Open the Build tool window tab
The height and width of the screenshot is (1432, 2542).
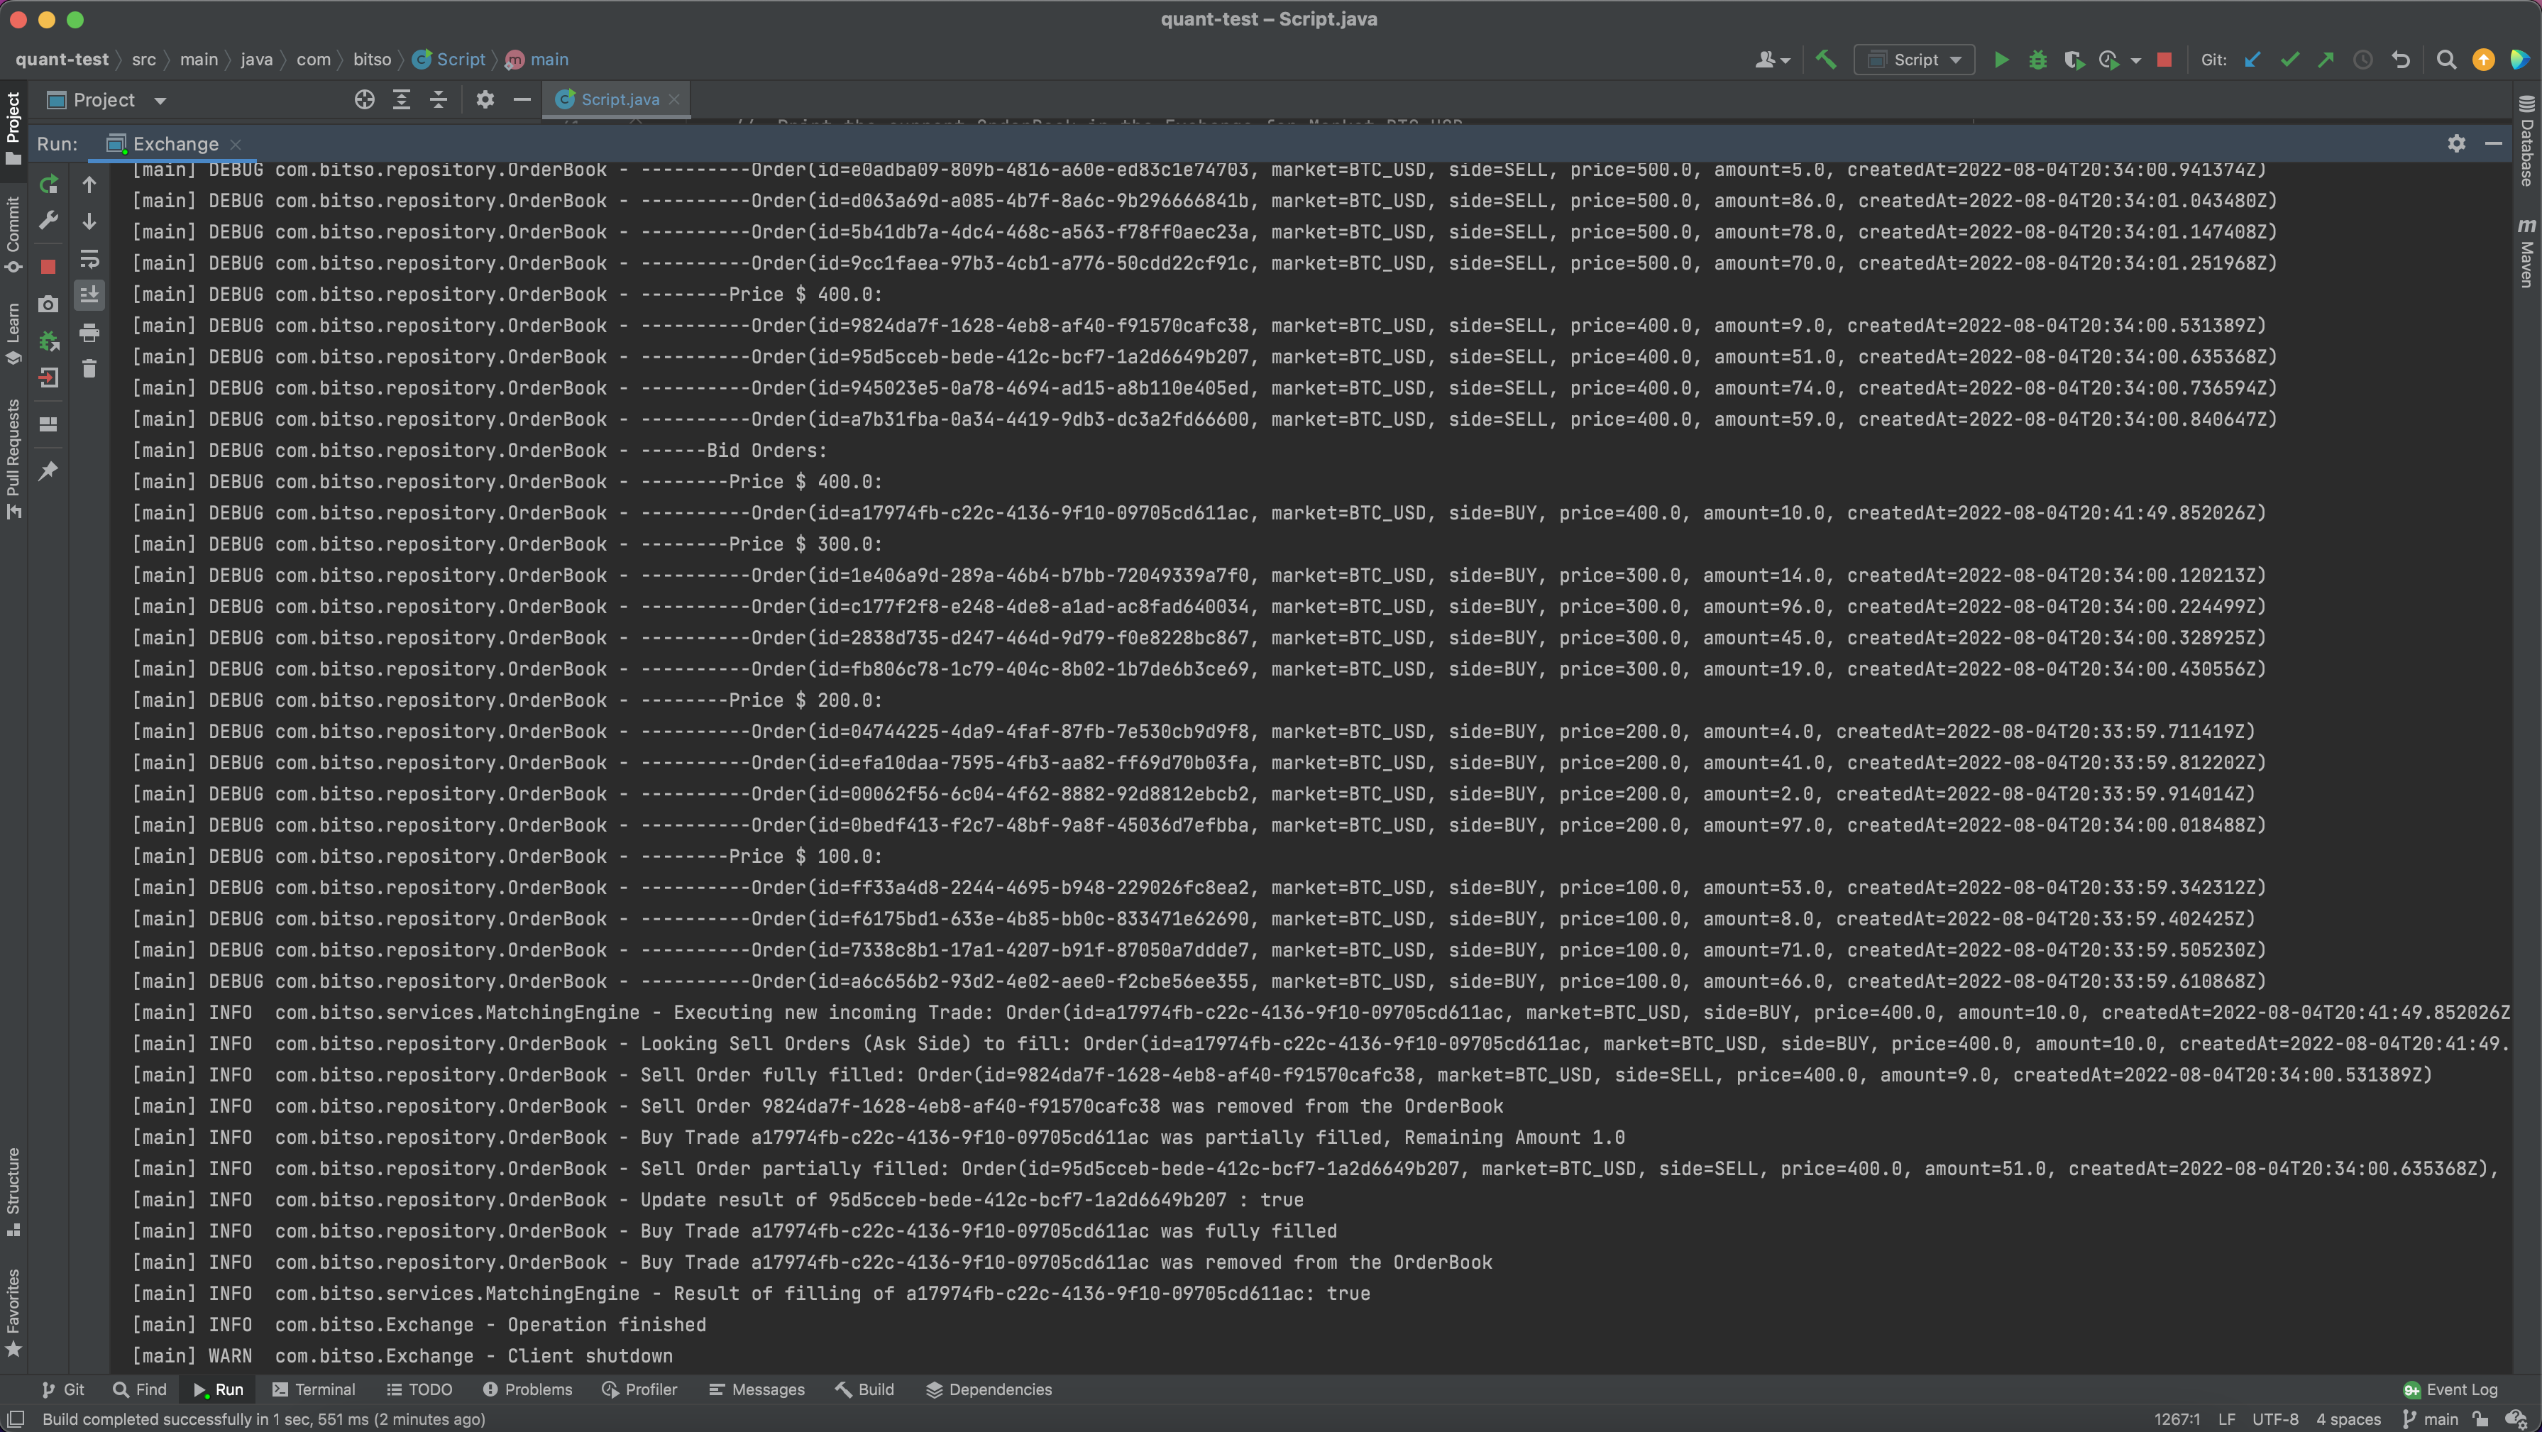click(864, 1389)
